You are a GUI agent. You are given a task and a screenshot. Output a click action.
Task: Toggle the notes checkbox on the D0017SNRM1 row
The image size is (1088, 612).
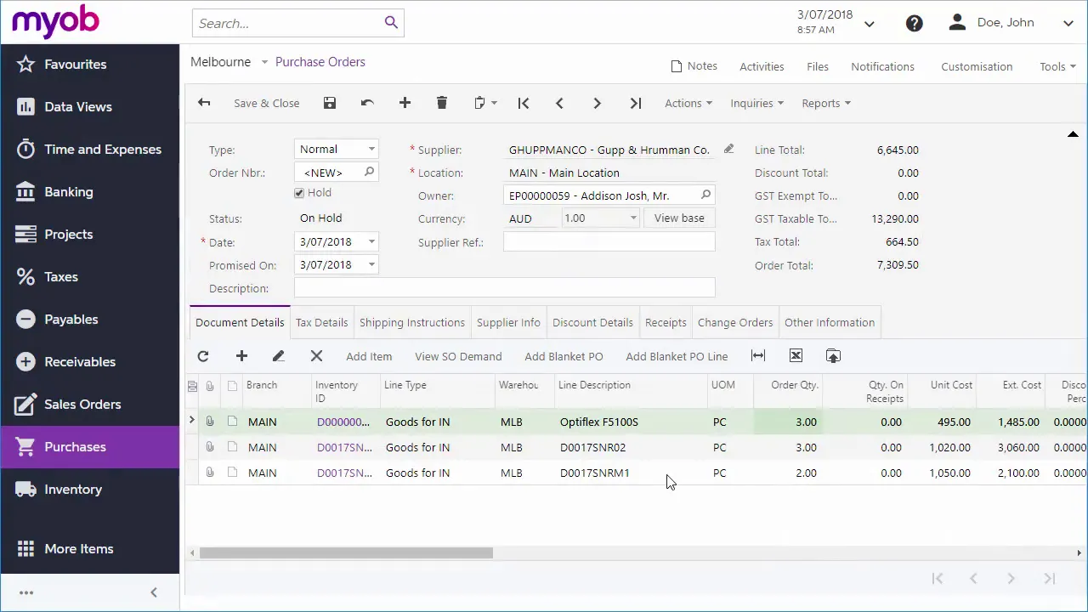[x=232, y=473]
